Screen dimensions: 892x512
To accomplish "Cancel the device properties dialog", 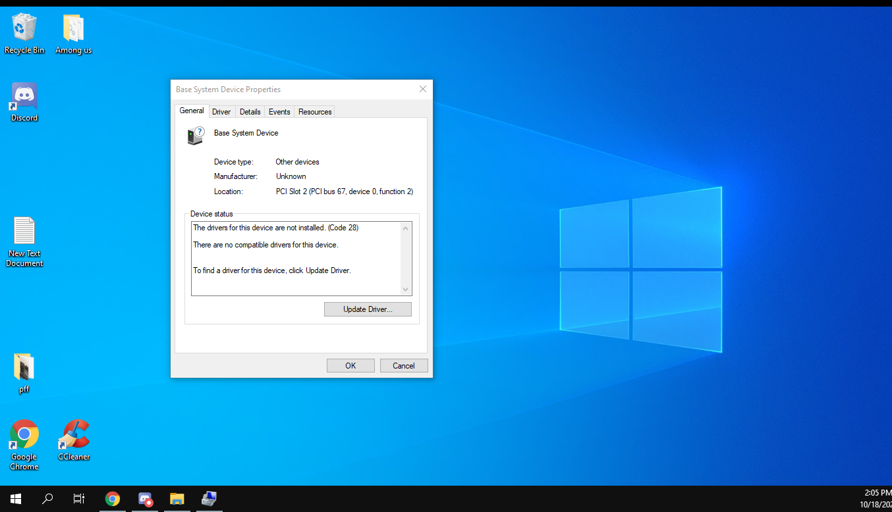I will 403,365.
